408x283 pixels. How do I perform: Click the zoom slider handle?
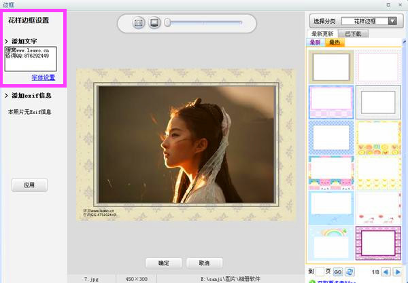coord(167,22)
